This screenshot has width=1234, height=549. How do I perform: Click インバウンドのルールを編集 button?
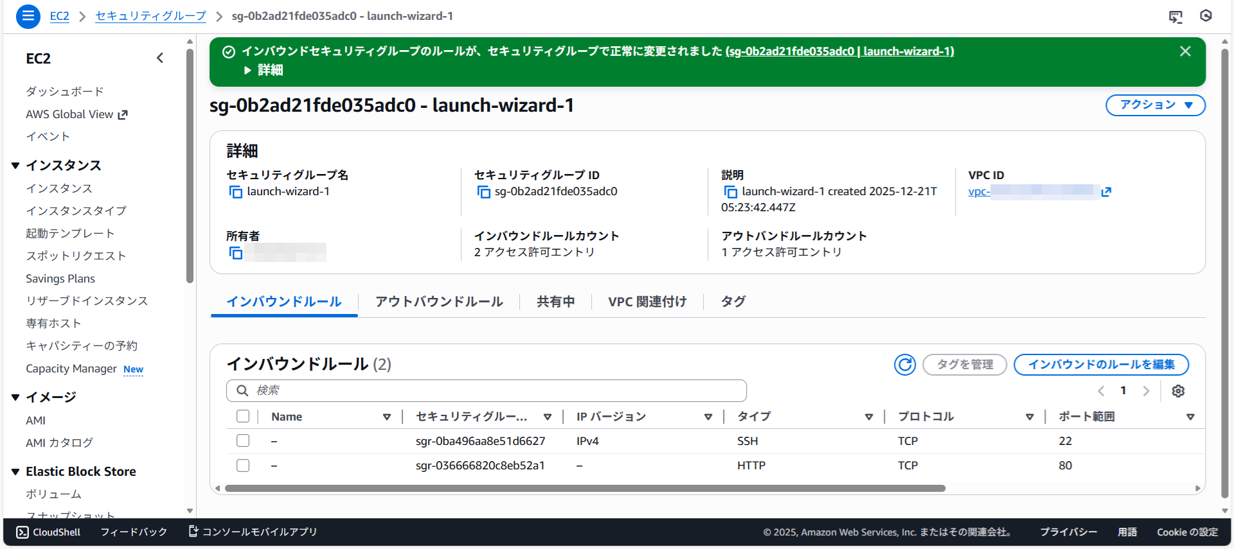pyautogui.click(x=1101, y=365)
